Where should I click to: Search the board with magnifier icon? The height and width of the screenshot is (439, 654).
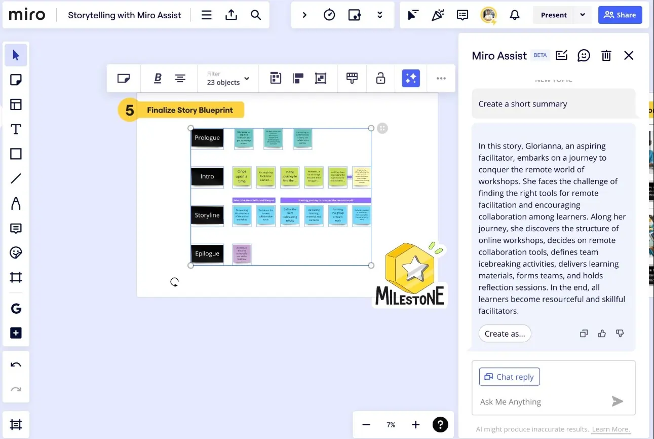pos(256,15)
